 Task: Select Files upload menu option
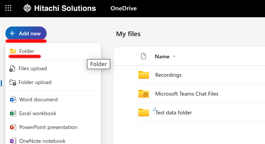click(x=53, y=69)
